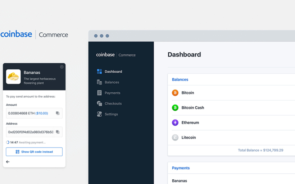Select the Payments menu item
The image size is (295, 184).
click(112, 93)
